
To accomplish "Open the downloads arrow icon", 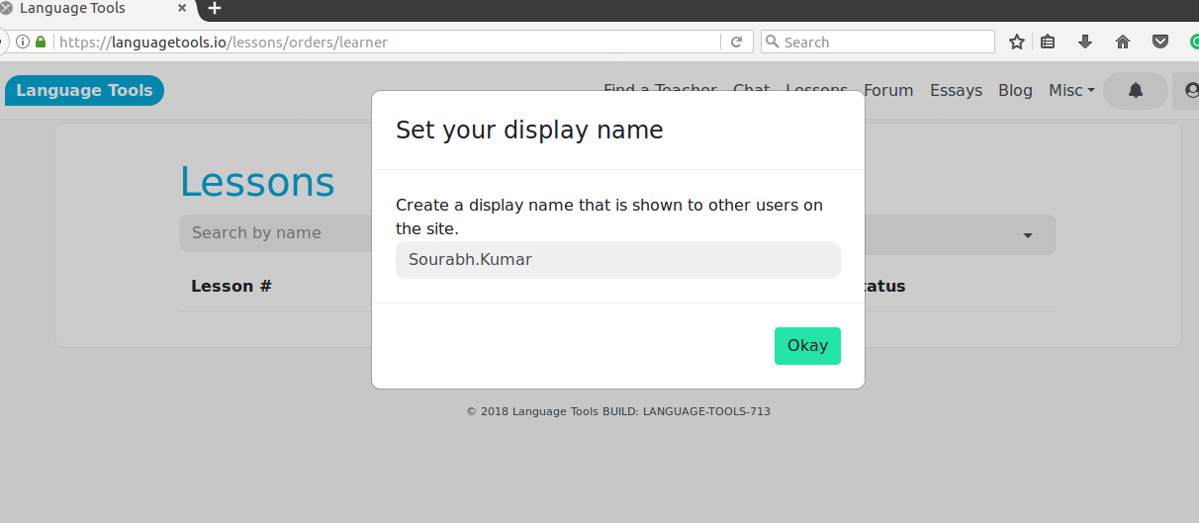I will [x=1085, y=42].
